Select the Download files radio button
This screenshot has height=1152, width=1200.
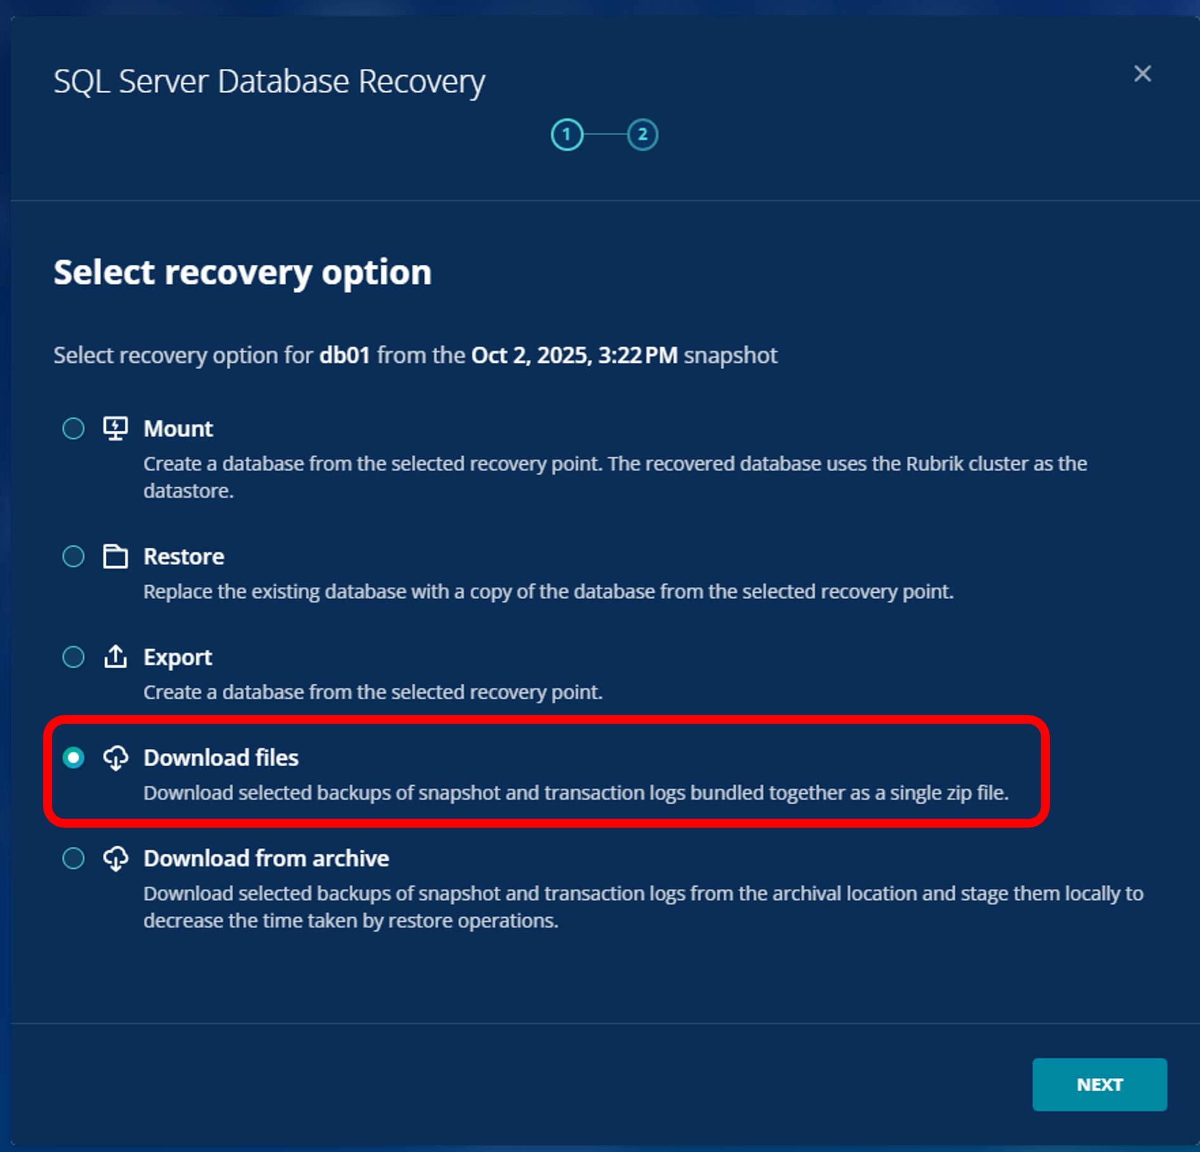[73, 757]
